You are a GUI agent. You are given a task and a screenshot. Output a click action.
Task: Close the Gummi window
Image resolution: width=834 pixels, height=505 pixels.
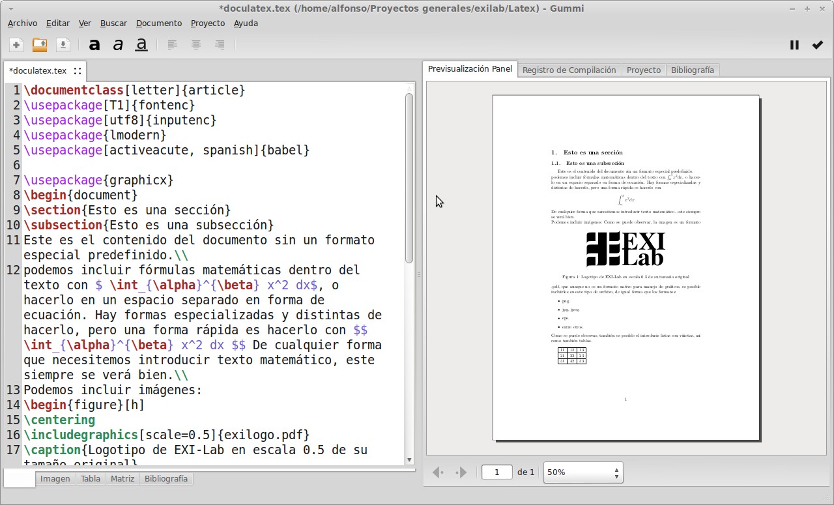(821, 8)
